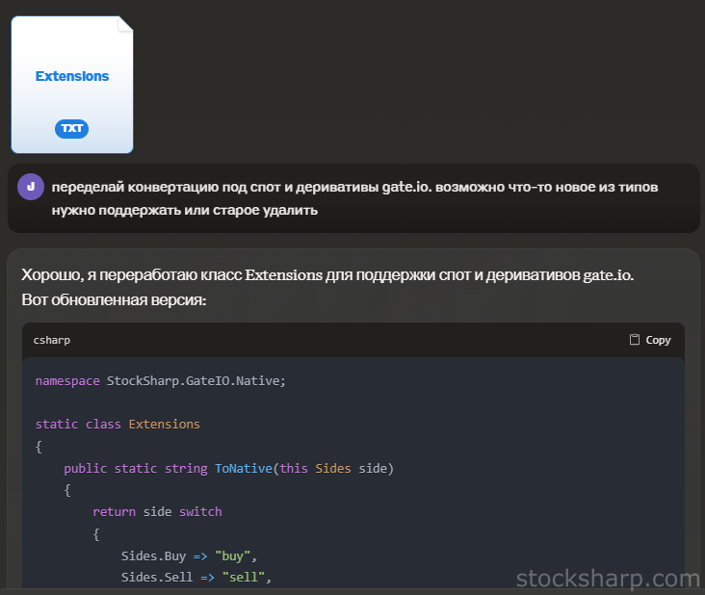The image size is (705, 595).
Task: Click the clipboard icon in code header
Action: (634, 339)
